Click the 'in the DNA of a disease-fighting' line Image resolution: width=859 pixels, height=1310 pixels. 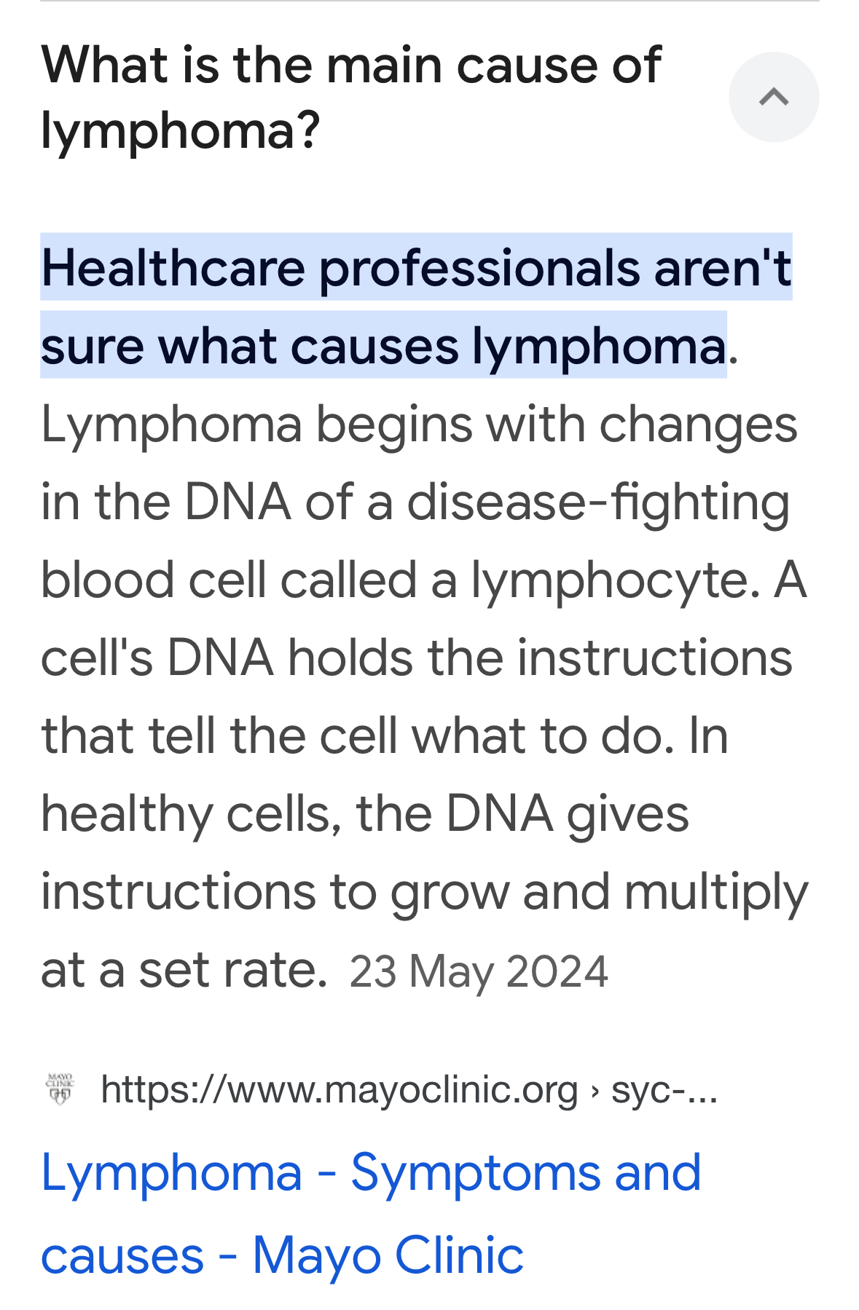click(415, 503)
